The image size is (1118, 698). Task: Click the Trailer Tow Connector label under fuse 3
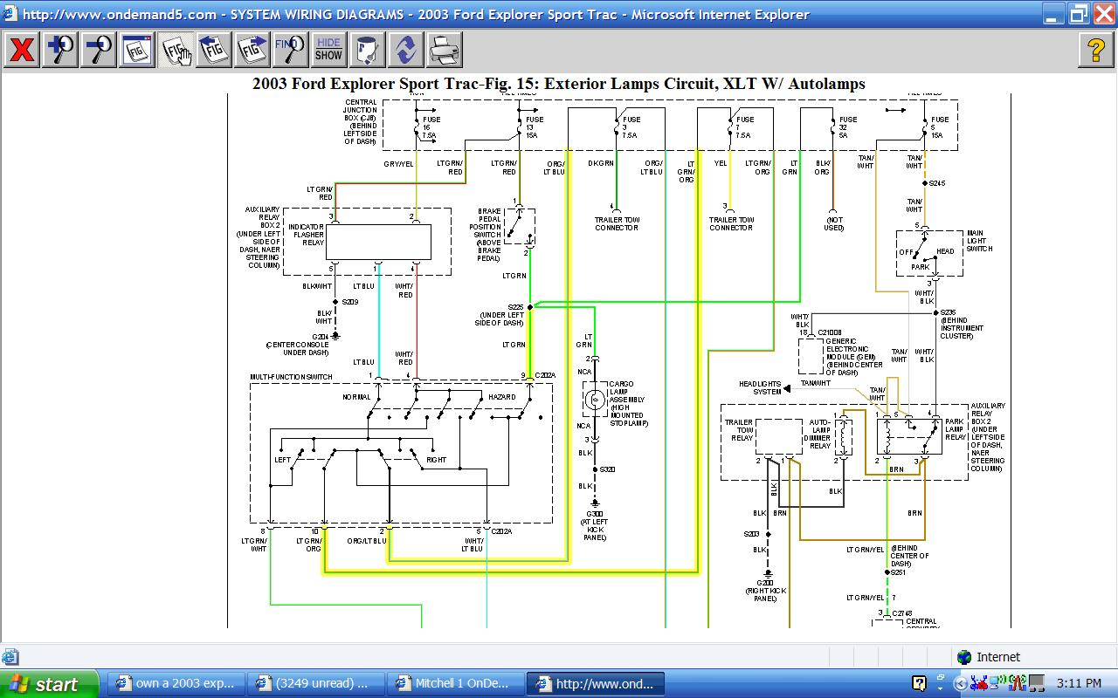pyautogui.click(x=617, y=223)
